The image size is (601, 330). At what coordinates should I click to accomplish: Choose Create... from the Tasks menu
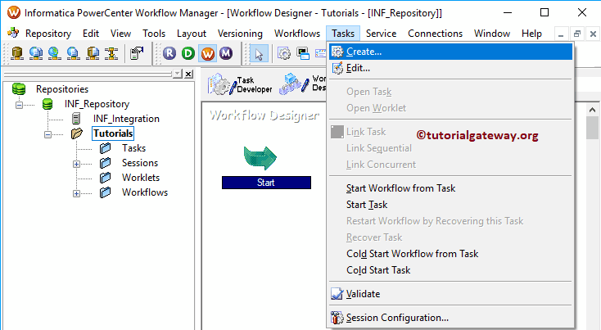[x=450, y=52]
